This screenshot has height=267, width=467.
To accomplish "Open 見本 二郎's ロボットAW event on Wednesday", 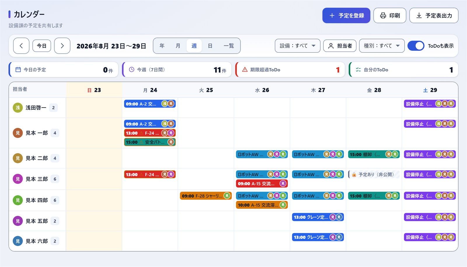I will [x=262, y=154].
